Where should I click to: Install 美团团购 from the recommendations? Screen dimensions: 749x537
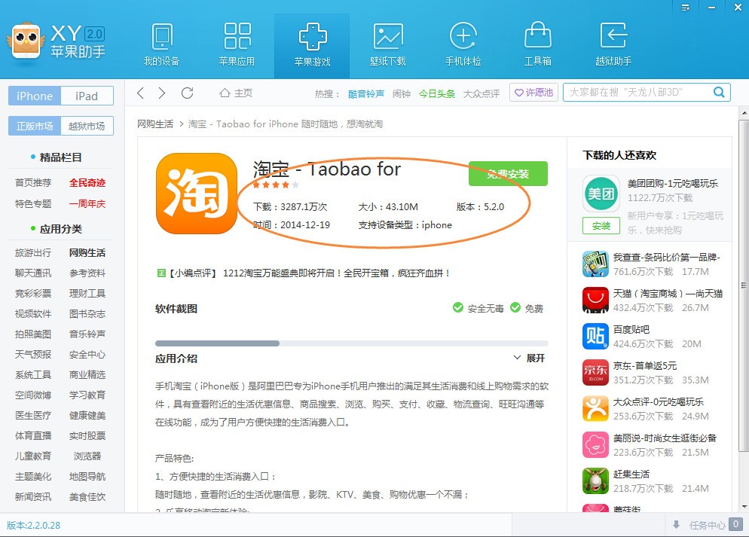(601, 225)
